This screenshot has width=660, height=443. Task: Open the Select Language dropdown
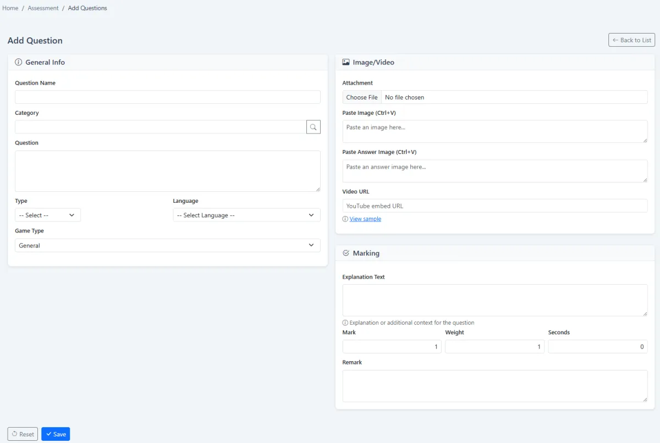point(246,215)
